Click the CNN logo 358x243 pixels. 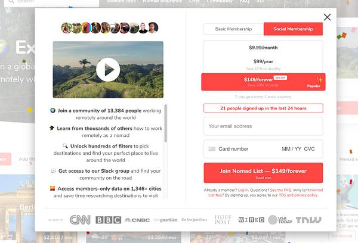(80, 220)
